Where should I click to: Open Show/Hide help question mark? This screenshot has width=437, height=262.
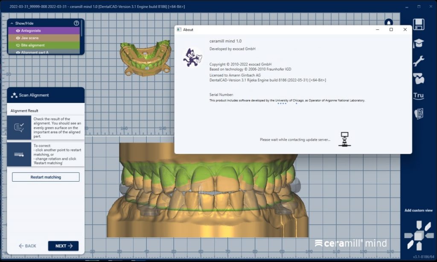[x=76, y=23]
